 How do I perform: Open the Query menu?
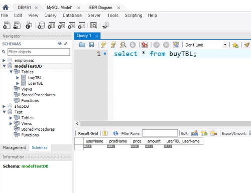pyautogui.click(x=50, y=16)
